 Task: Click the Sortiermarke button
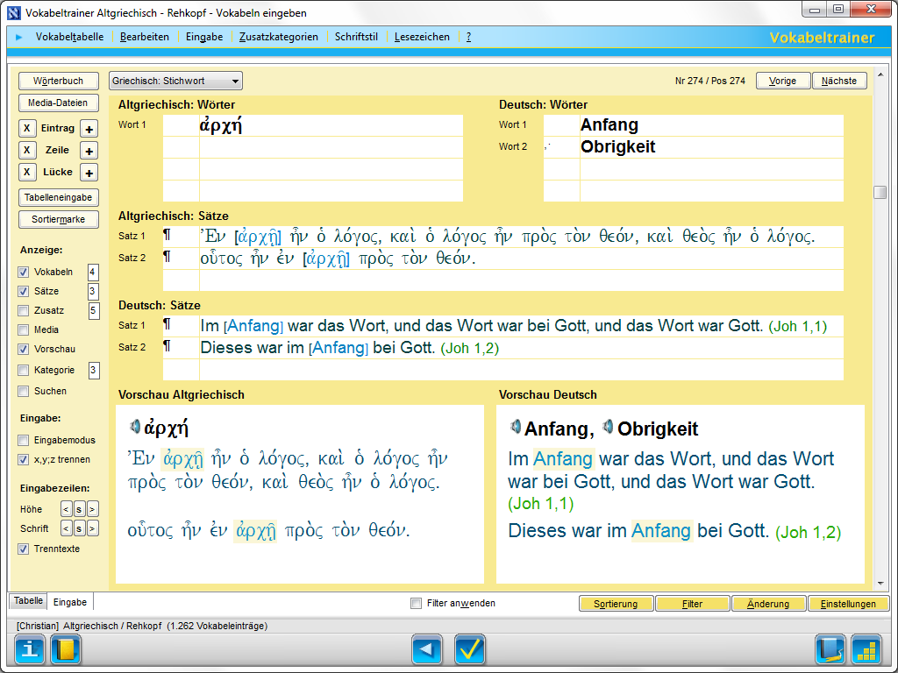pyautogui.click(x=59, y=219)
